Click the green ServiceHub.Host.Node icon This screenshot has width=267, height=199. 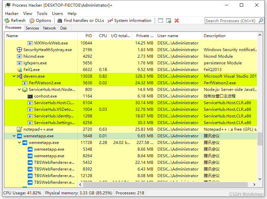pos(25,90)
